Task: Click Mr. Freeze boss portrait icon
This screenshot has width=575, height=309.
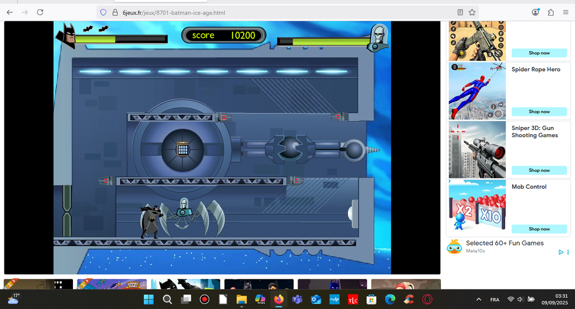Action: pos(379,37)
